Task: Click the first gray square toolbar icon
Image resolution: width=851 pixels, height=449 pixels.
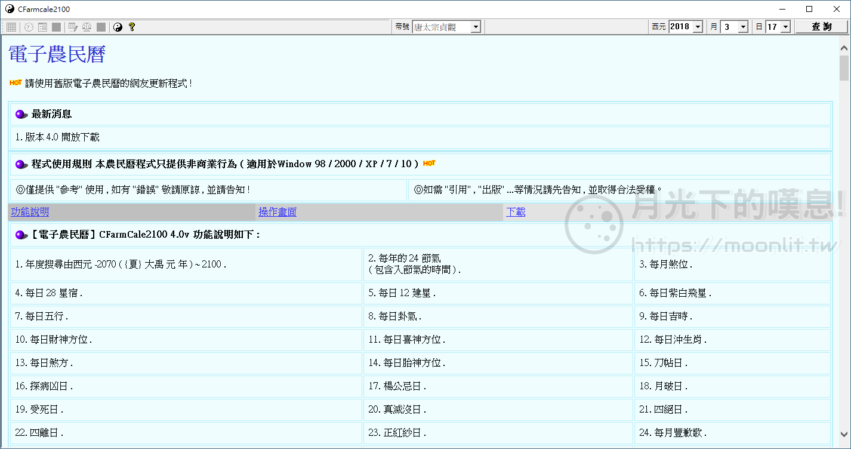Action: coord(55,27)
